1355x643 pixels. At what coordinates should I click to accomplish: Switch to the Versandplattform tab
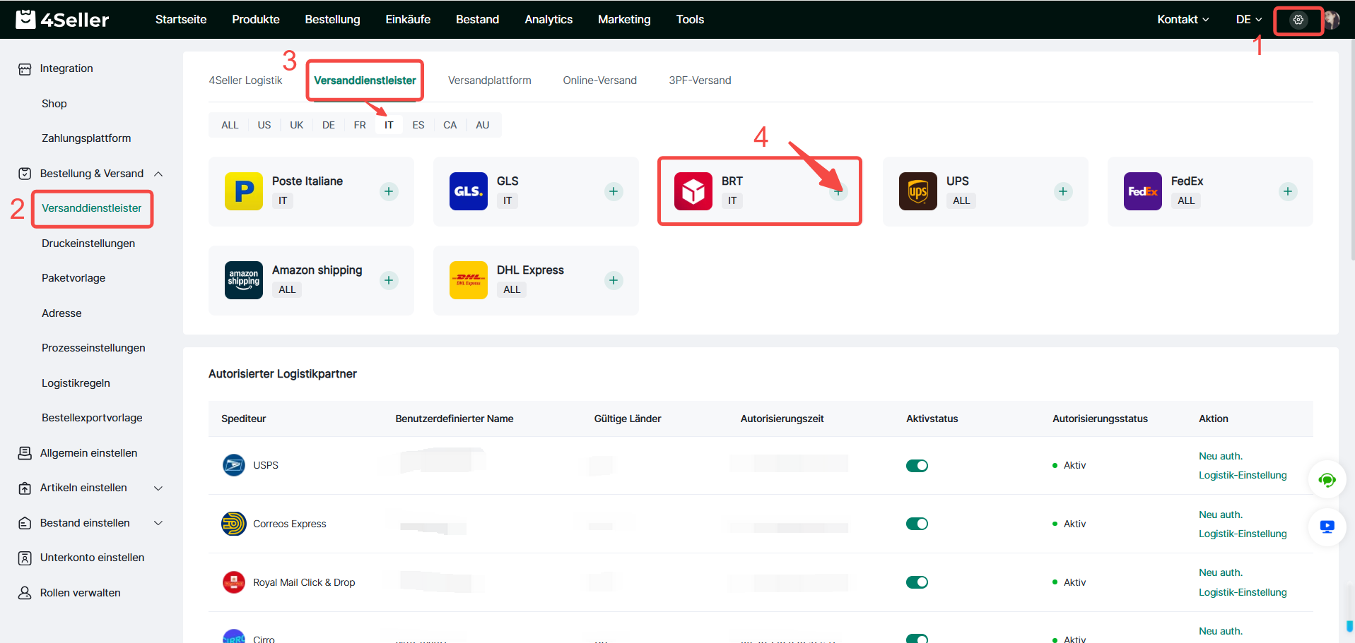click(x=489, y=80)
